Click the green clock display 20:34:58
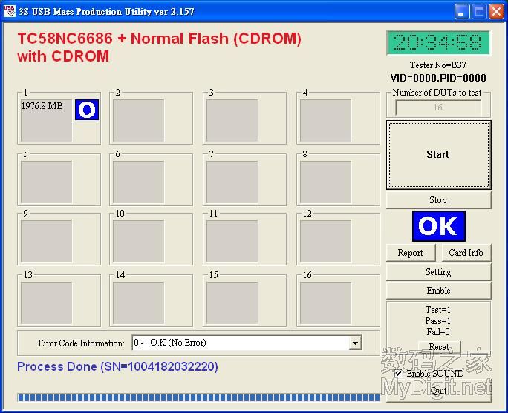Viewport: 508px width, 413px height. [438, 43]
